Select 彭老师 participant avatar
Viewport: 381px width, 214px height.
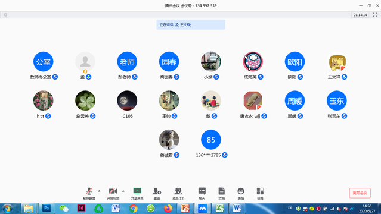point(127,62)
